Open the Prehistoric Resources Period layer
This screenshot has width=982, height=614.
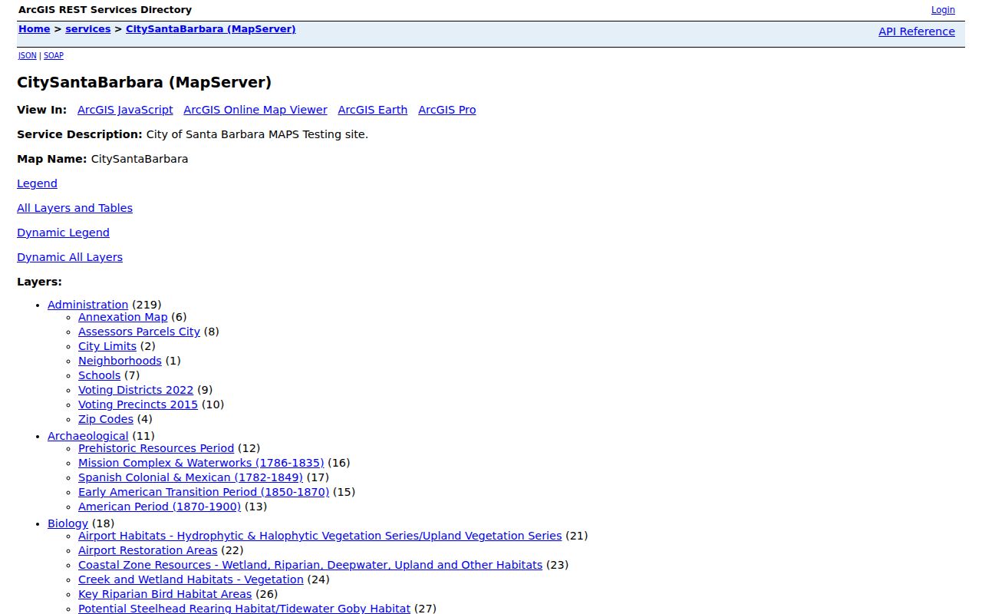click(156, 448)
